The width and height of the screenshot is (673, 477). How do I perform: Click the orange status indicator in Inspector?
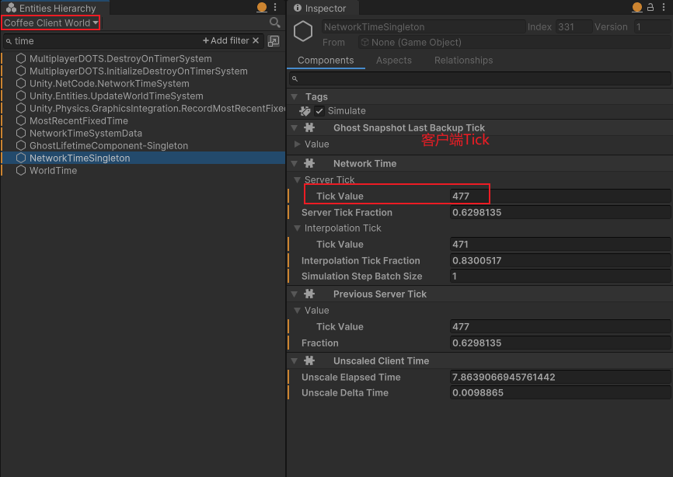tap(637, 7)
